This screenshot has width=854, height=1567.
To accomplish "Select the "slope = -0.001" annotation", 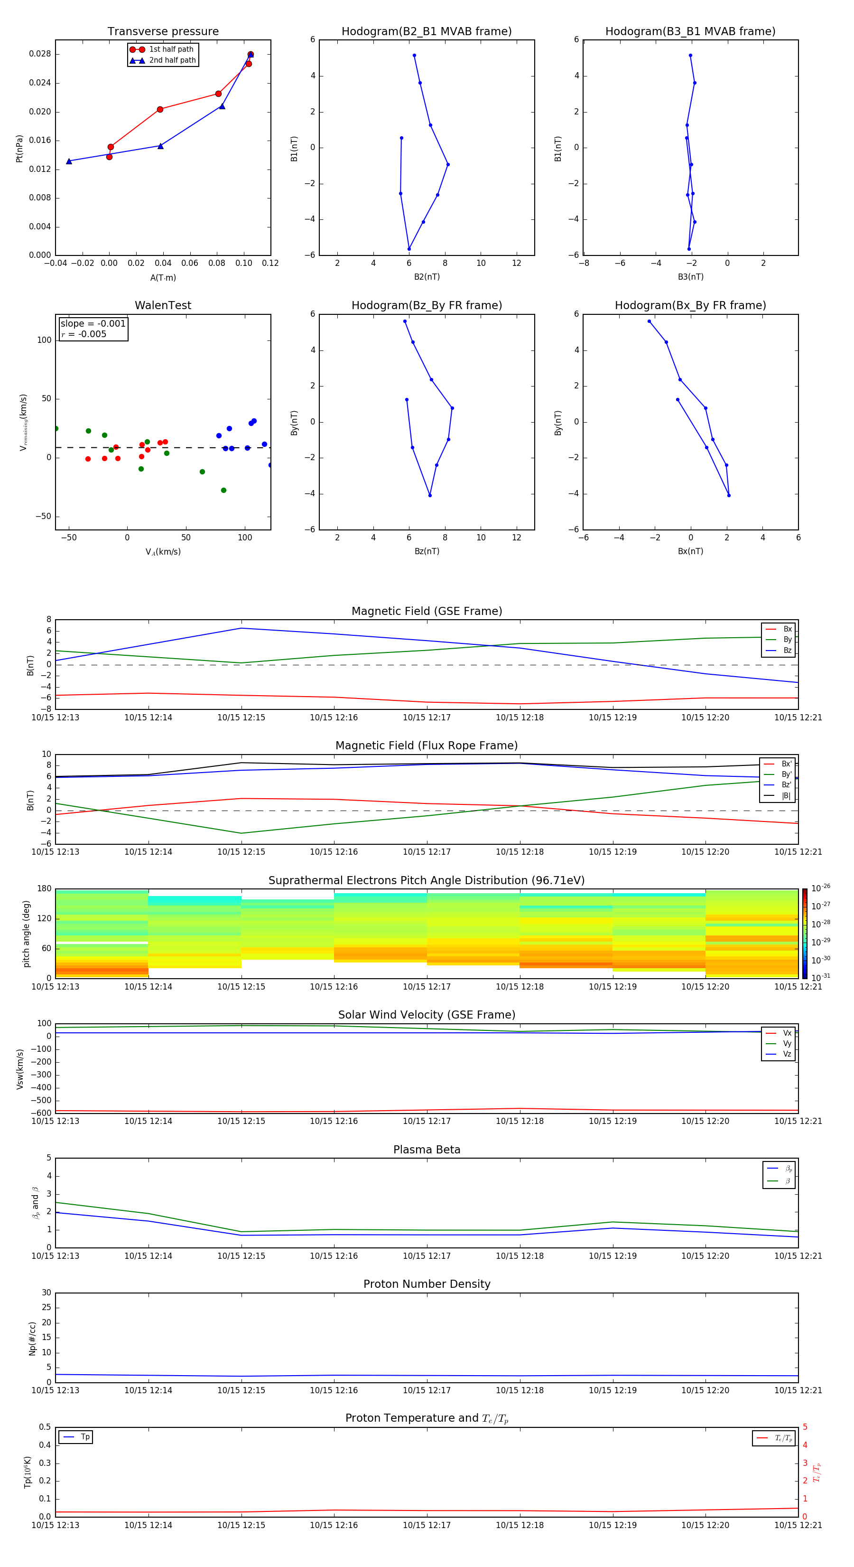I will pyautogui.click(x=93, y=324).
